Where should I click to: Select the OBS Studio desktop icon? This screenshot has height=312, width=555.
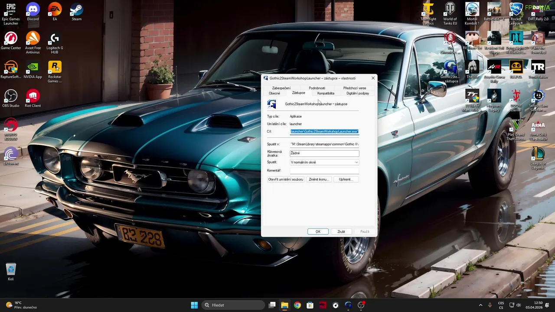(11, 98)
